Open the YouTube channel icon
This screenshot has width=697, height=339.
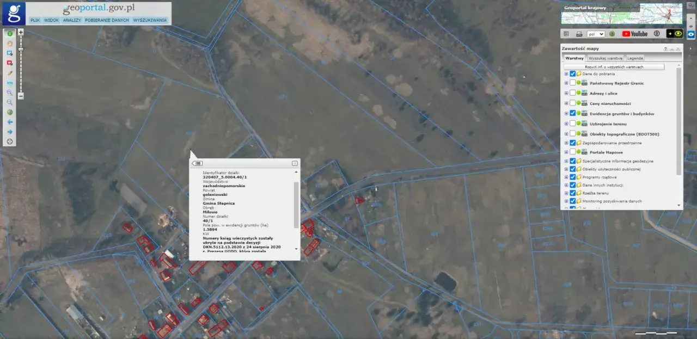(x=634, y=34)
